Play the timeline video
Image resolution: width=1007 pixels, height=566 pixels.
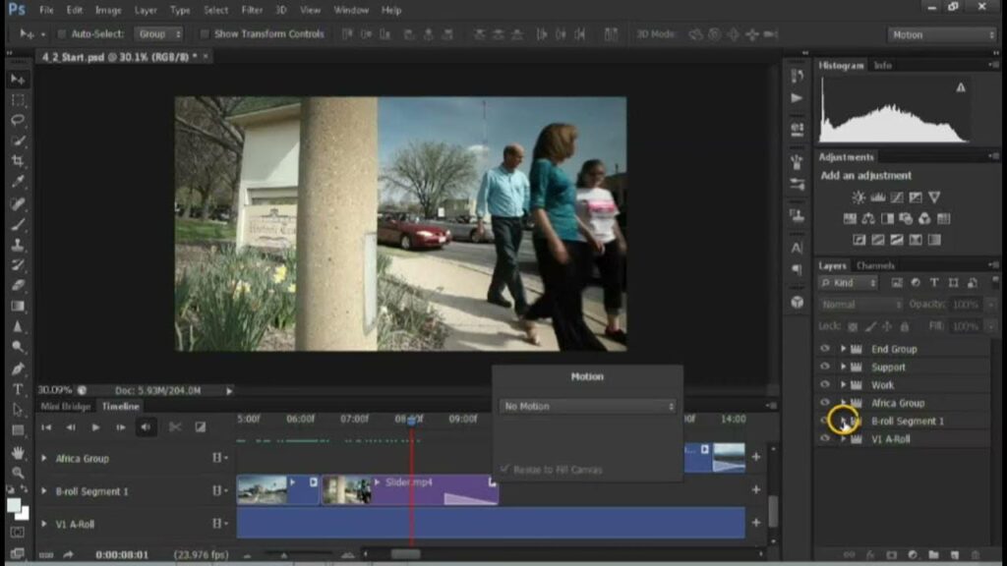(x=95, y=427)
